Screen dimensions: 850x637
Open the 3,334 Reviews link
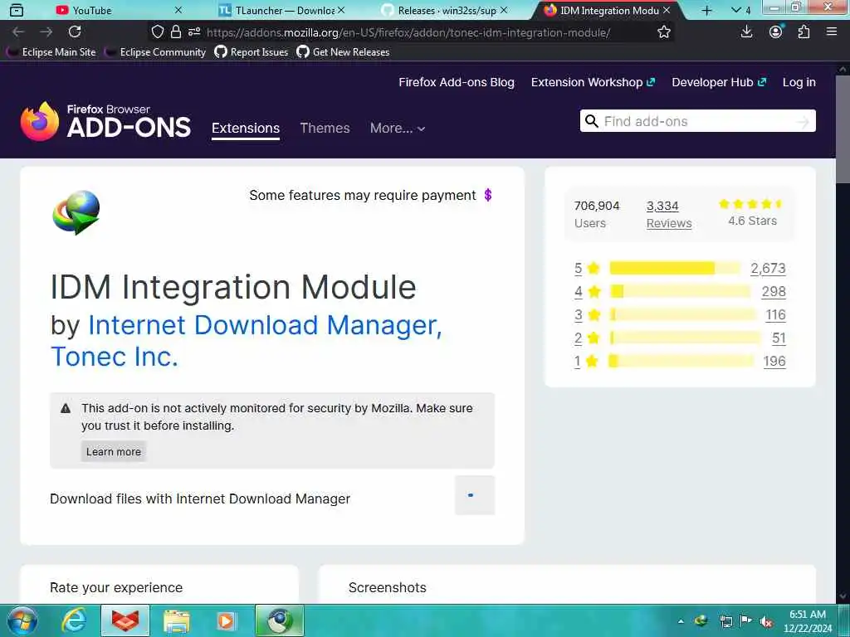click(669, 215)
